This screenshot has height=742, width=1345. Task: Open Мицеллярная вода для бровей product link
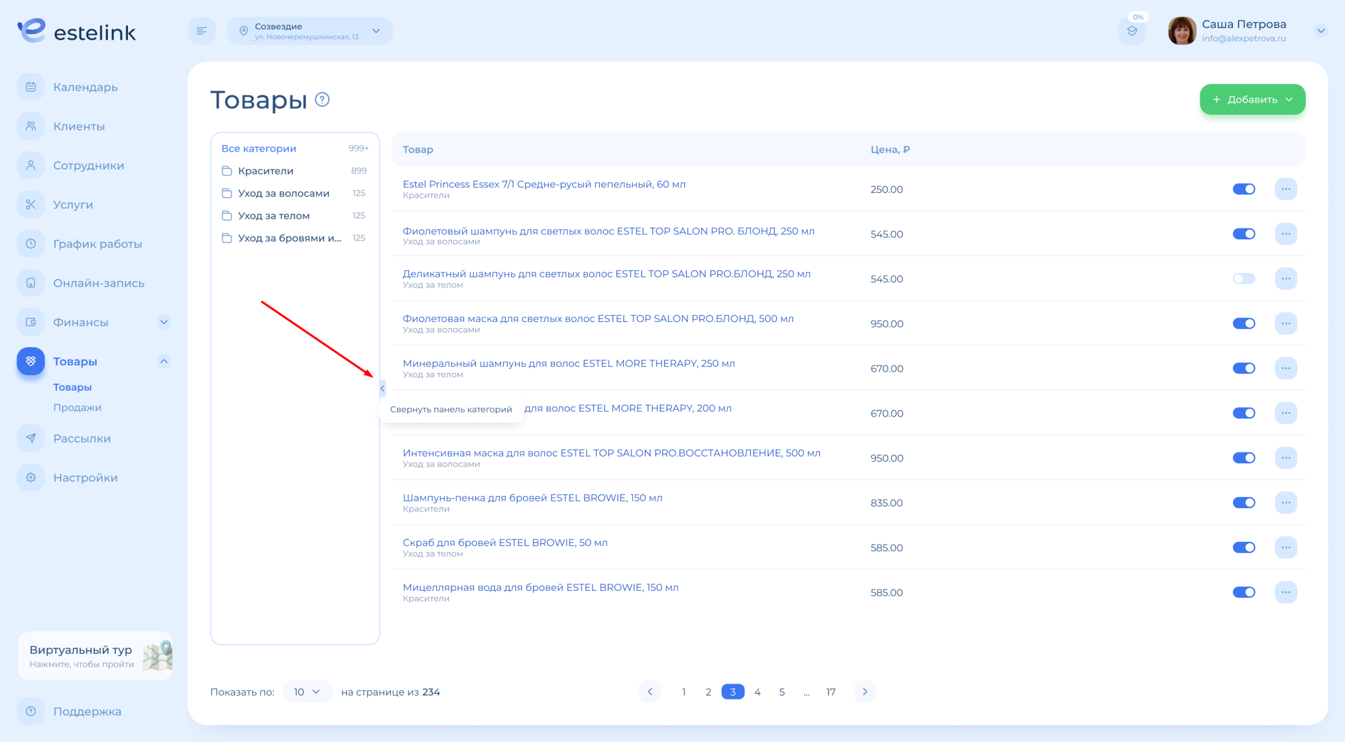[540, 587]
